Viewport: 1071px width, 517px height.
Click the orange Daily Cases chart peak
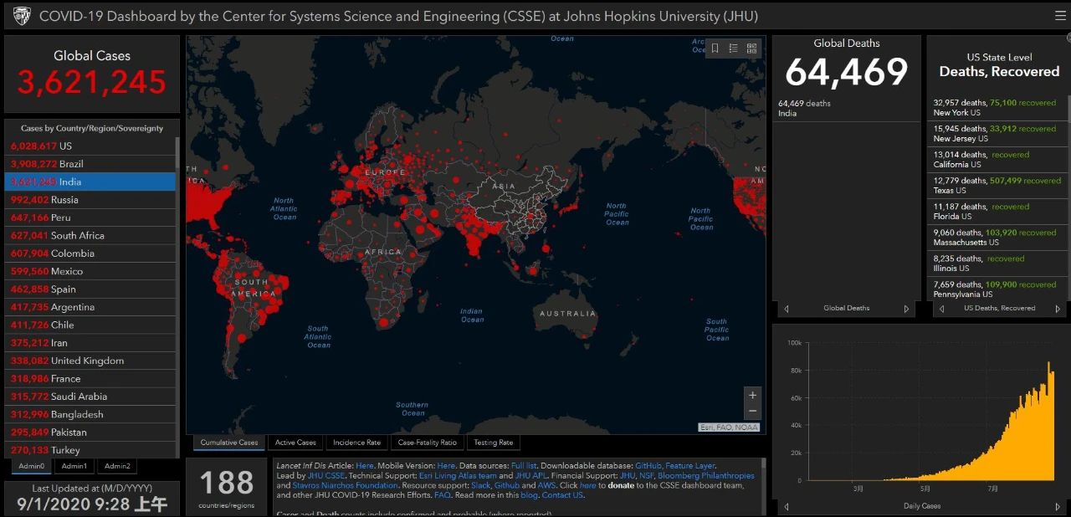1048,365
